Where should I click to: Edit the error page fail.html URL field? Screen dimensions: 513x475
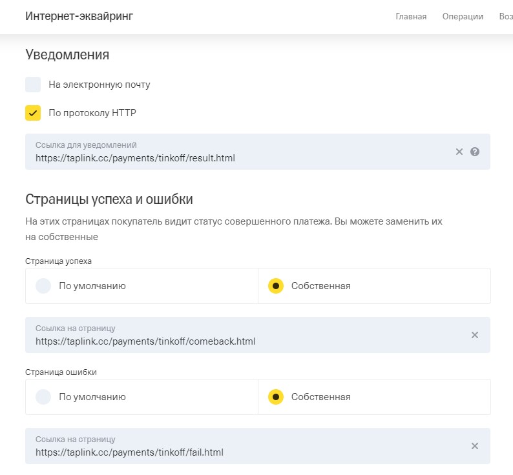(239, 452)
